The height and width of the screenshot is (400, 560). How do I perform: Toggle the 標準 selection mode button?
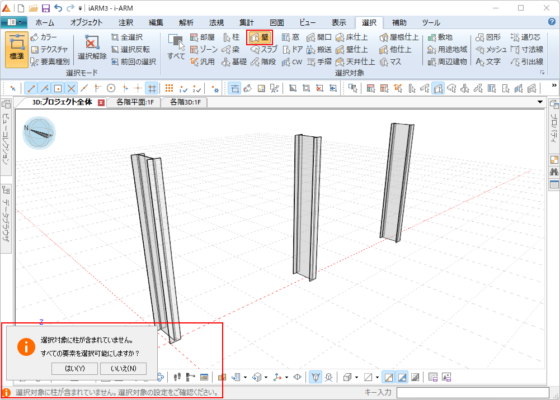17,49
